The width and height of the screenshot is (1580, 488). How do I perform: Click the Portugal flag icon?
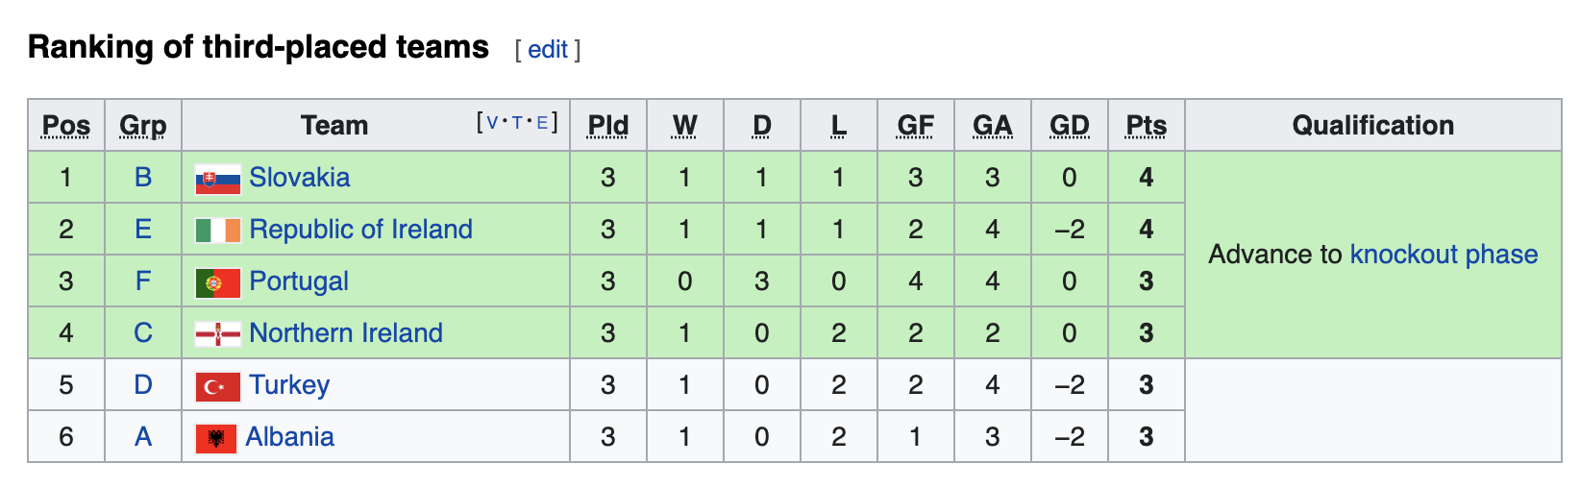pos(217,282)
